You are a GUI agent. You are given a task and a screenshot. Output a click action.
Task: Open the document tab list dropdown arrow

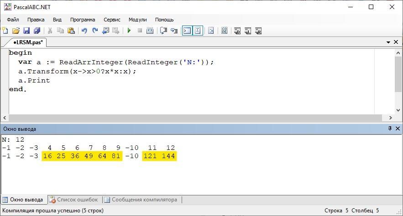click(x=388, y=42)
